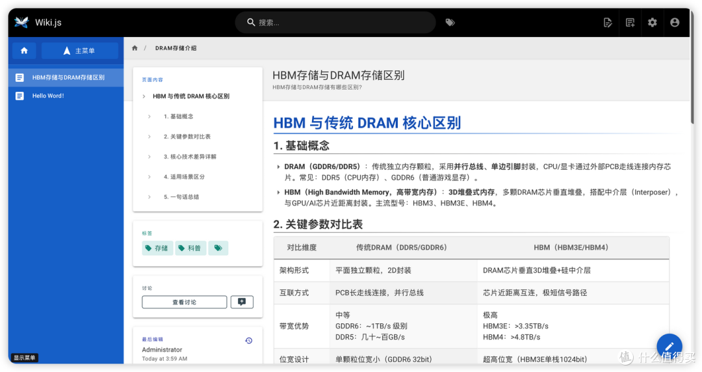Click the HBM3E：>3.35TB/s value
Screen dimensions: 702x372
pyautogui.click(x=515, y=326)
